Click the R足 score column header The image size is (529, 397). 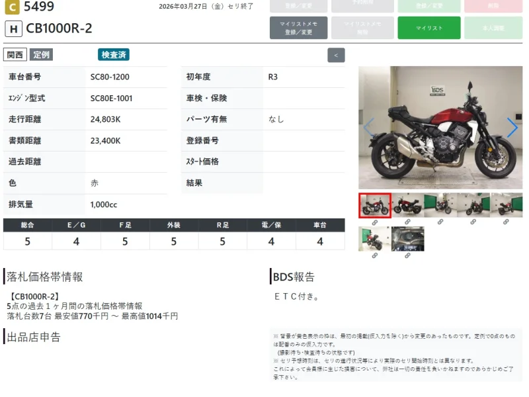tap(223, 225)
